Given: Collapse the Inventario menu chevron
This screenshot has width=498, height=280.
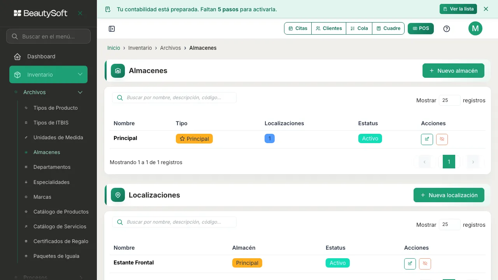Looking at the screenshot, I should point(80,74).
